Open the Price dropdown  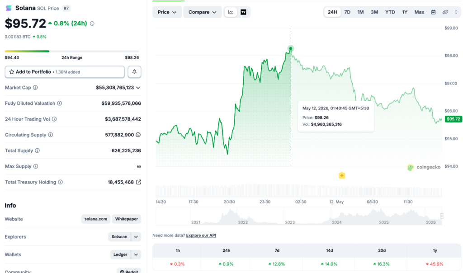[167, 12]
